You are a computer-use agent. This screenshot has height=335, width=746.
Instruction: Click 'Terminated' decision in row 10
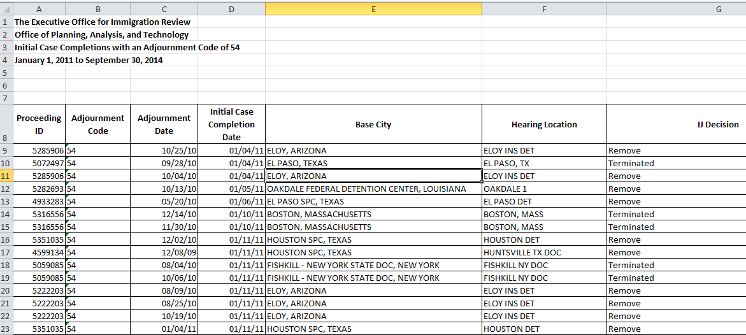676,163
